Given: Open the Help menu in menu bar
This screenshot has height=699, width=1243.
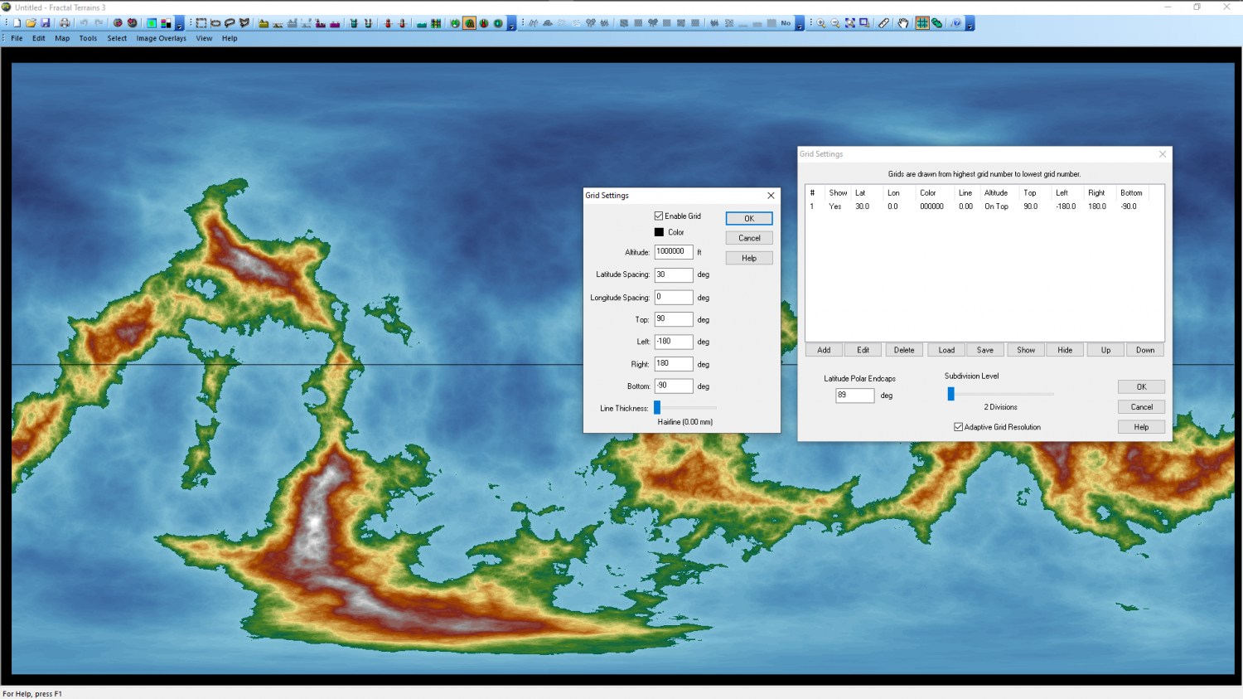Looking at the screenshot, I should (230, 38).
